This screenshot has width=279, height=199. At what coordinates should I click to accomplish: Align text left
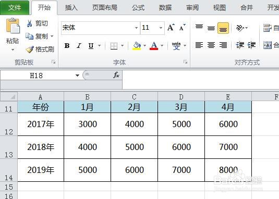[199, 45]
